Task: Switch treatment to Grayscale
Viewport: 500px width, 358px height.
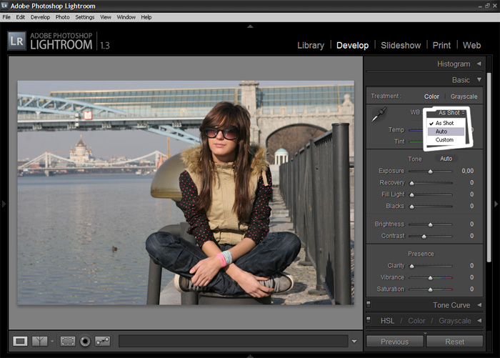Action: pos(464,96)
